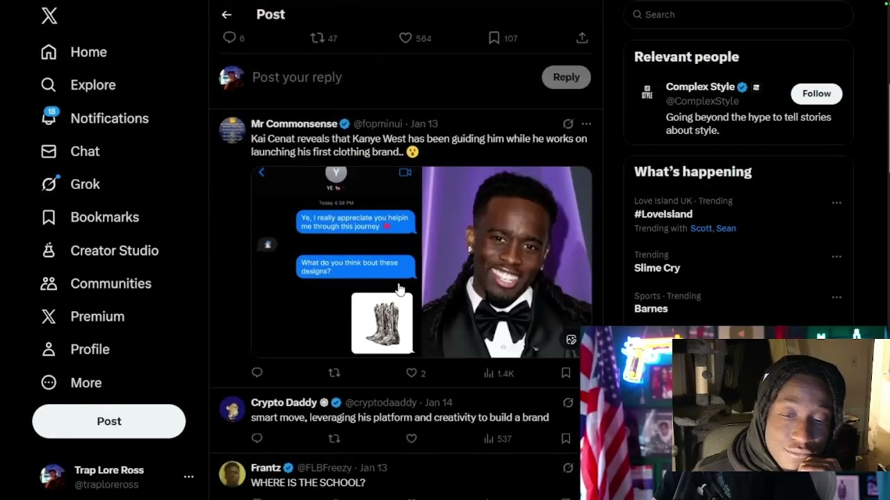Screen dimensions: 890x500
Task: Open Home in the sidebar
Action: pyautogui.click(x=74, y=52)
